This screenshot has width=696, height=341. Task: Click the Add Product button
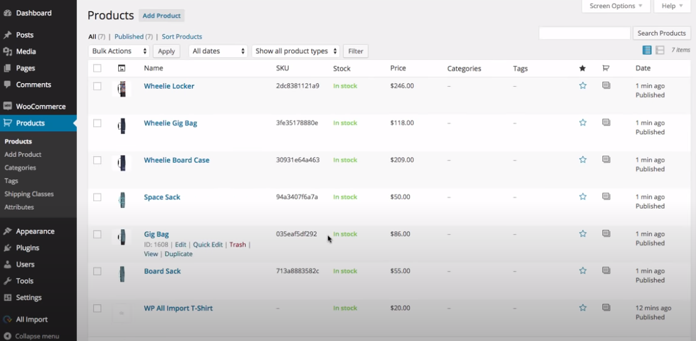coord(161,16)
